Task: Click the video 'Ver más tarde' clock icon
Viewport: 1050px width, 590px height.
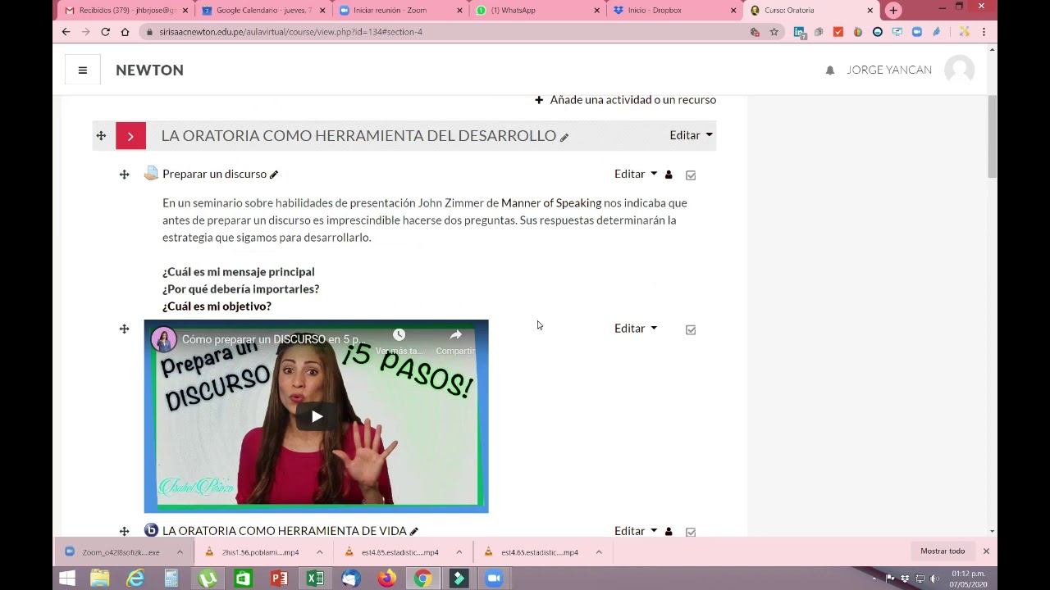Action: 399,335
